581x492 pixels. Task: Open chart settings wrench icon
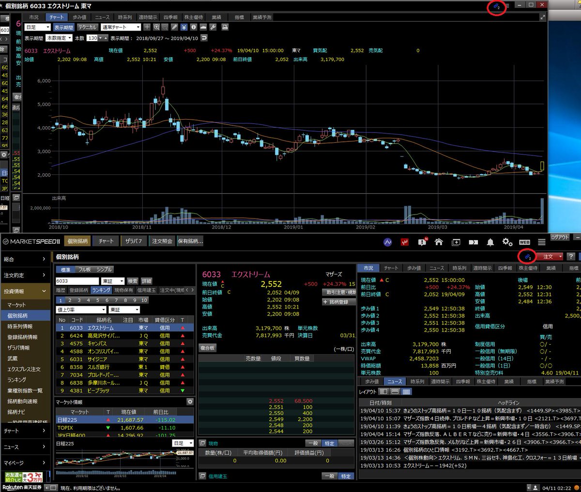coord(213,27)
